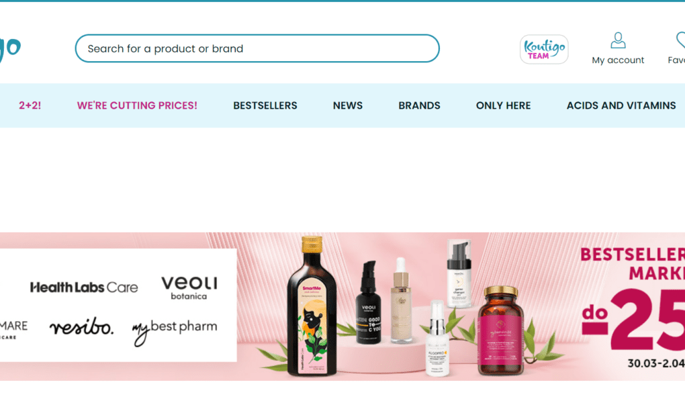Open the Kontigo Team badge icon

point(544,50)
